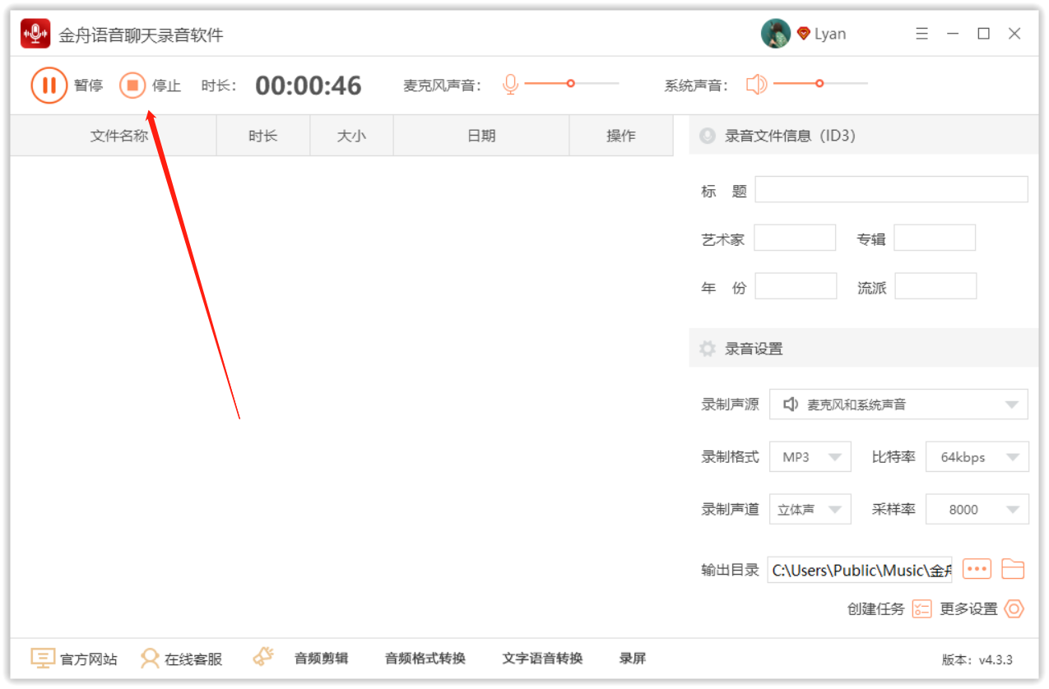The width and height of the screenshot is (1049, 689).
Task: Click the hexagon settings icon
Action: click(x=1014, y=609)
